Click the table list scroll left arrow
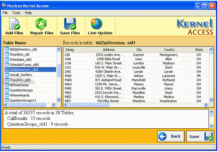The height and width of the screenshot is (152, 218). tap(6, 105)
